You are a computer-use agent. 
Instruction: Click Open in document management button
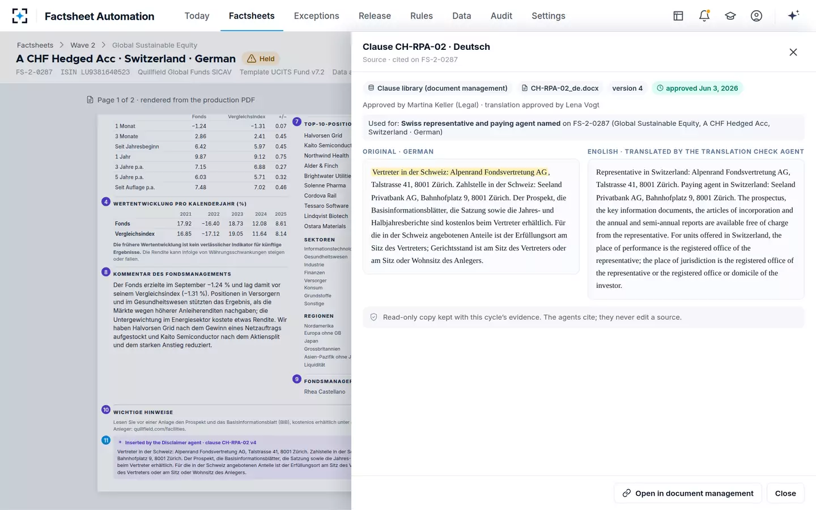pyautogui.click(x=688, y=494)
